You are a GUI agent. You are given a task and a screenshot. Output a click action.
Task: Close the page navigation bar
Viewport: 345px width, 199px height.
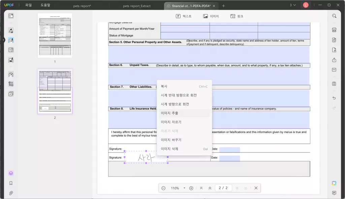pyautogui.click(x=256, y=188)
